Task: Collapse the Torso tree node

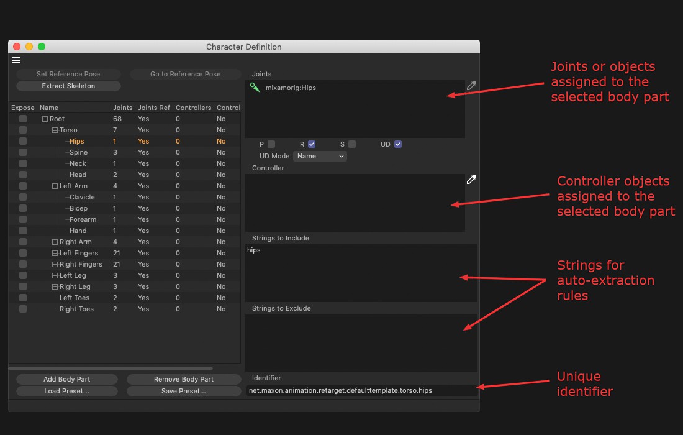Action: click(x=55, y=130)
